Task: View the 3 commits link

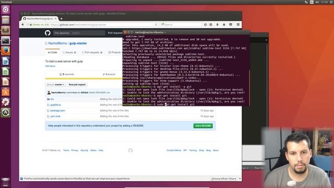Action: 67,74
